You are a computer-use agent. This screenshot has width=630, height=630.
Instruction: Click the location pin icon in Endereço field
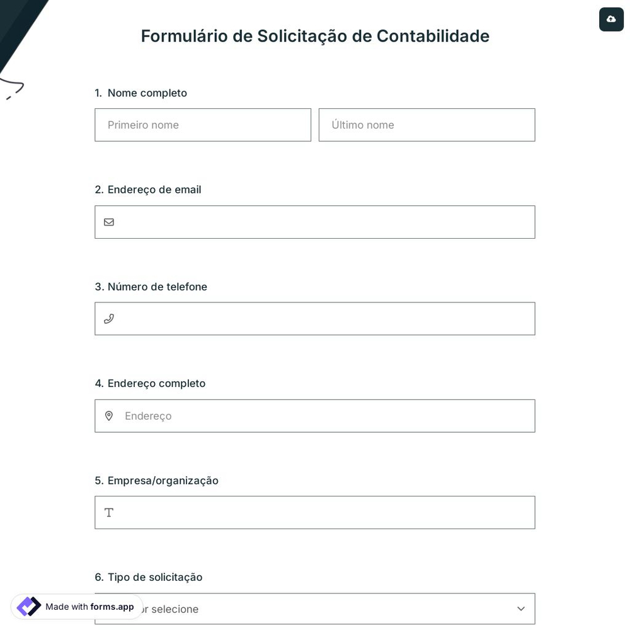click(109, 416)
